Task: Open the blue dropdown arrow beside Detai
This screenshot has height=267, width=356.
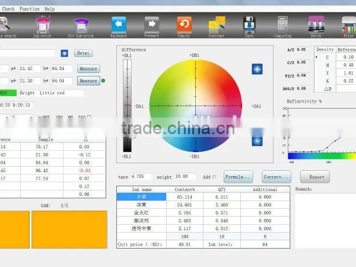Action: coord(65,53)
